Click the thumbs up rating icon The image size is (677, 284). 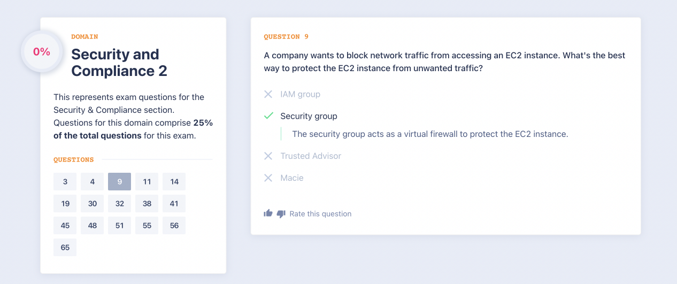coord(268,213)
